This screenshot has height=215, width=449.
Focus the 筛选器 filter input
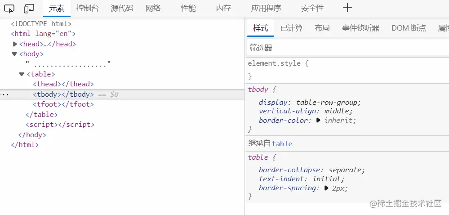(x=348, y=48)
